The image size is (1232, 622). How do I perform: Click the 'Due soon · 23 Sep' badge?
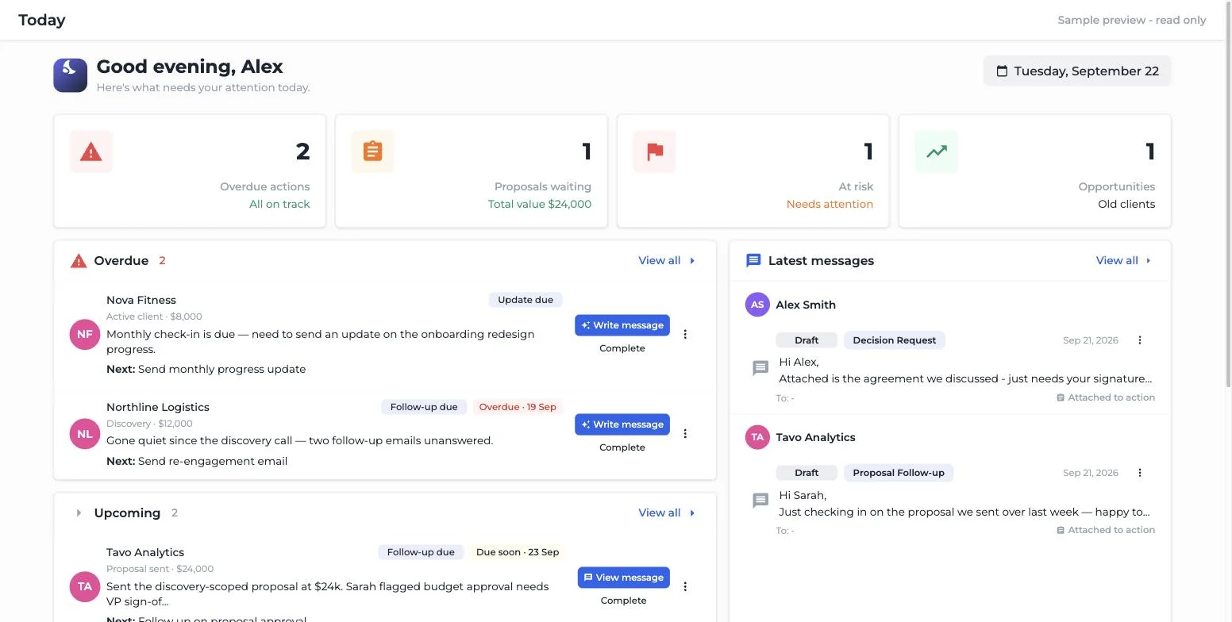coord(518,552)
